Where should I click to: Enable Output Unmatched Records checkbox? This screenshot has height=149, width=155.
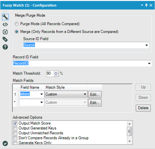pyautogui.click(x=15, y=133)
